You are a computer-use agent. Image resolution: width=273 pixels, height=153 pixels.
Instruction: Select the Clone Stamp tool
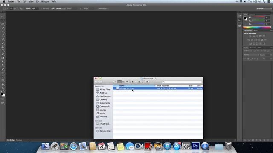point(3,47)
